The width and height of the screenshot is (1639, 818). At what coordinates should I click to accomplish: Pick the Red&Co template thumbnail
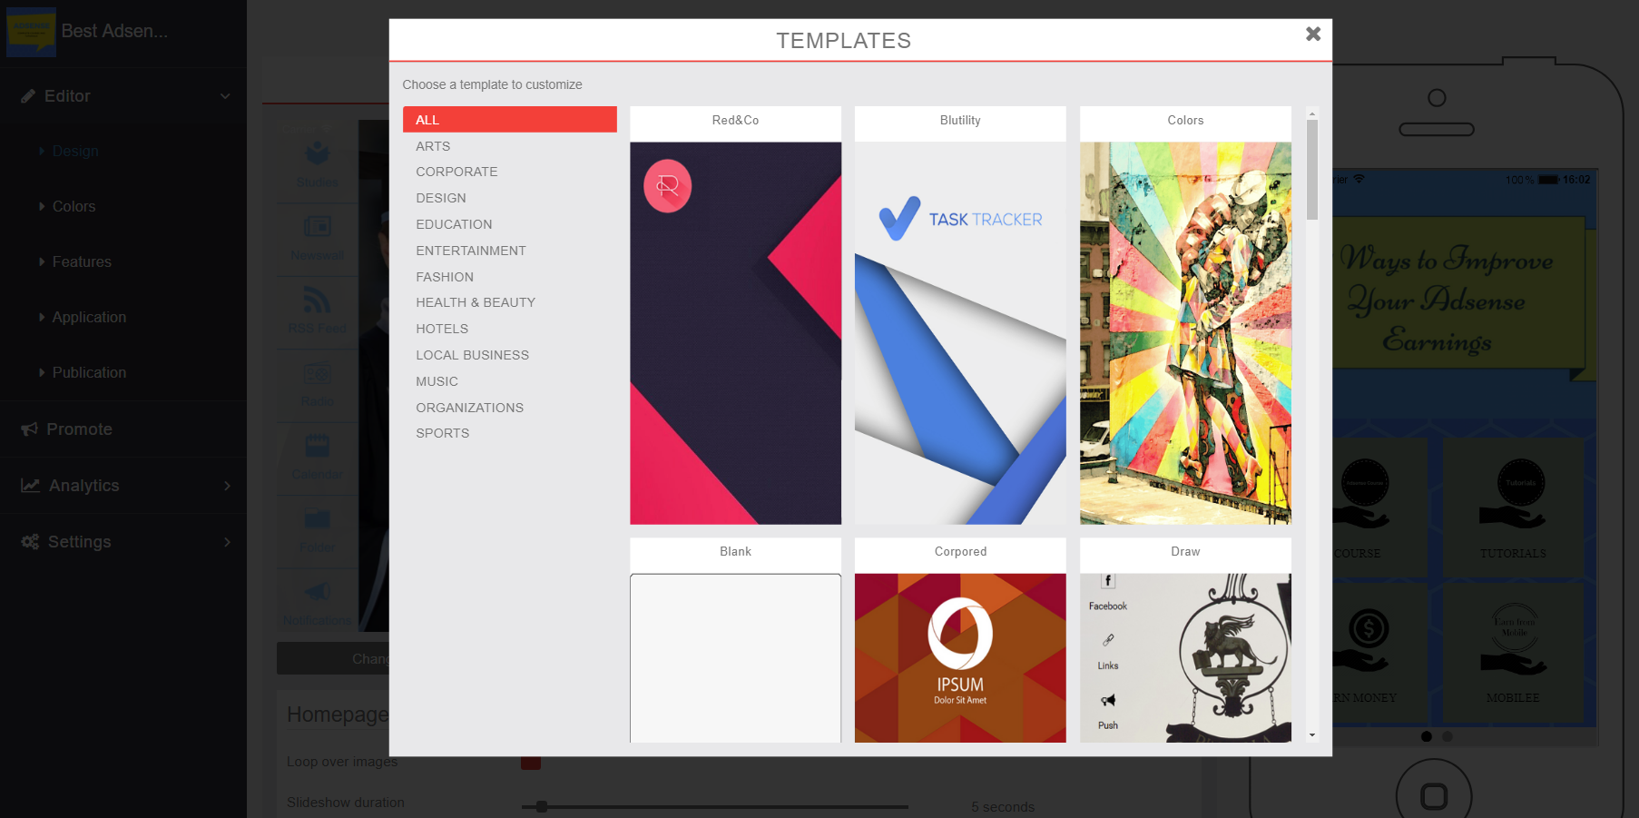(x=736, y=333)
